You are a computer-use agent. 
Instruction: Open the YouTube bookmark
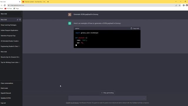click(x=8, y=9)
